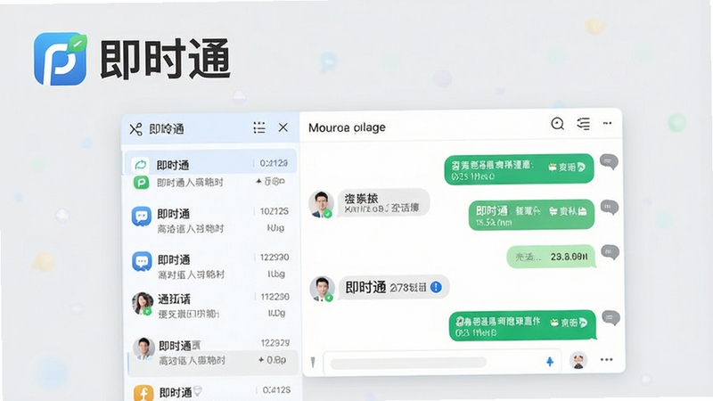Click the light green 23.8.0811 message bubble
Screen dimensions: 713x401
pyautogui.click(x=551, y=257)
